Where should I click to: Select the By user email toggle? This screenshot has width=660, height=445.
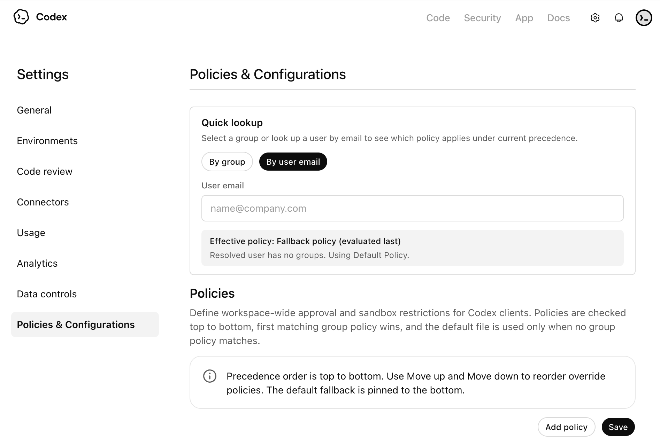click(293, 162)
